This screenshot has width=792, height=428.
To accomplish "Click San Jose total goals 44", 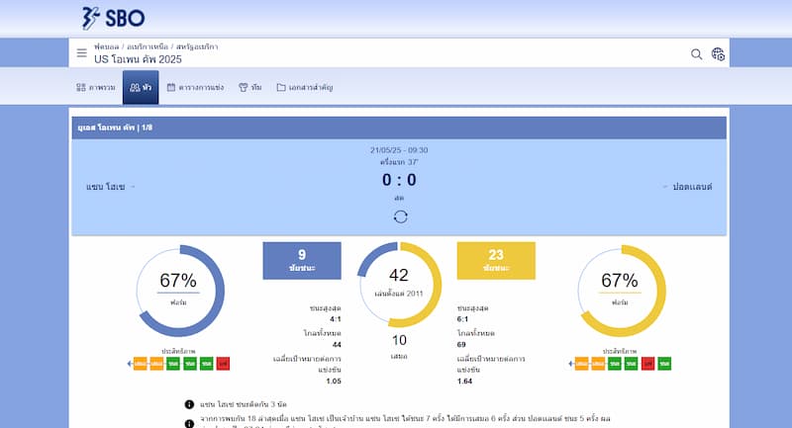I will [337, 345].
